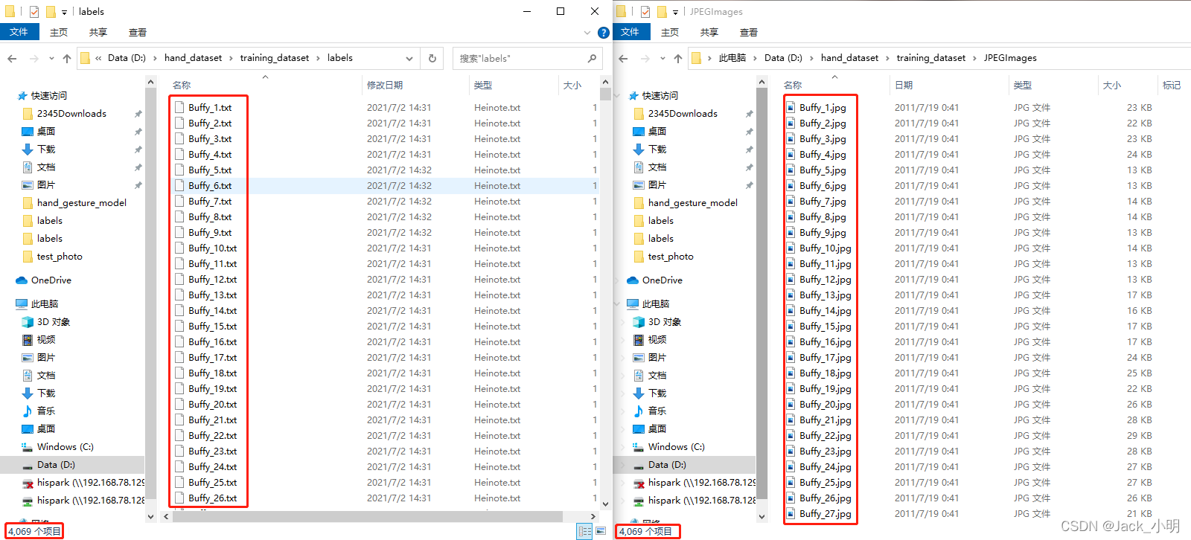Select Buffy_13.txt in labels list
Viewport: 1191px width, 540px height.
(x=212, y=295)
